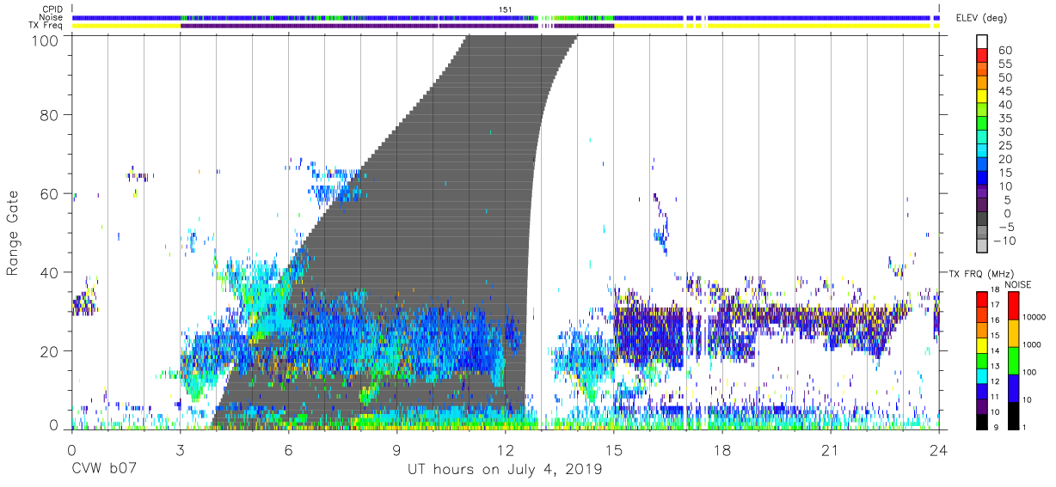Click the '45' label on ELEV colorbar

[x=1006, y=91]
